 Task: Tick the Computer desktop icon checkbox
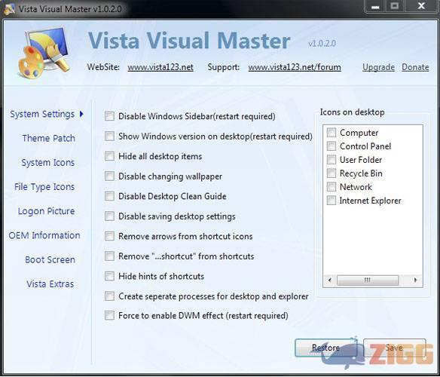(332, 132)
